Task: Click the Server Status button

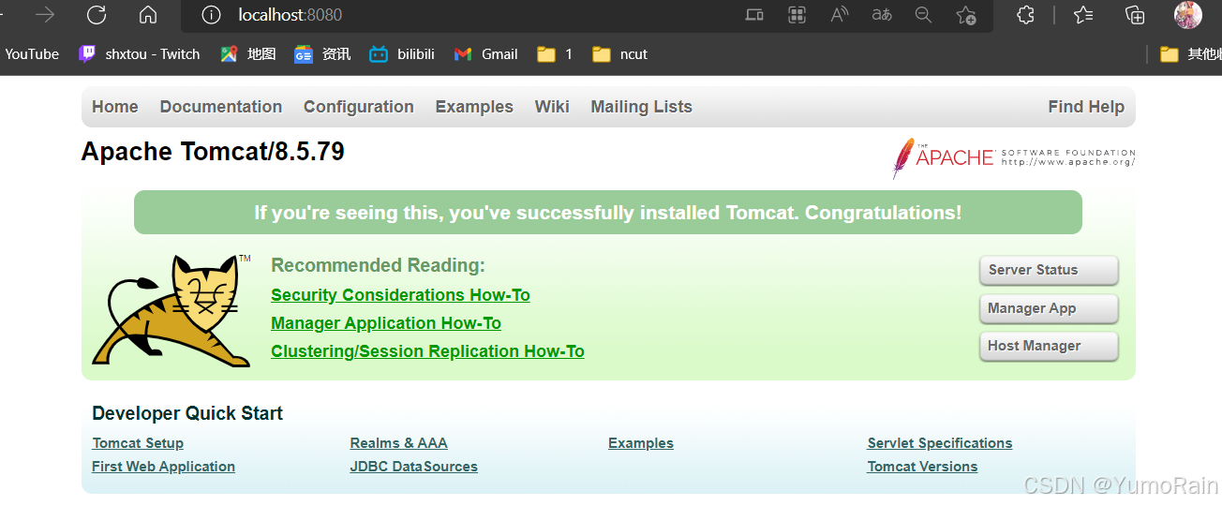Action: click(1049, 270)
